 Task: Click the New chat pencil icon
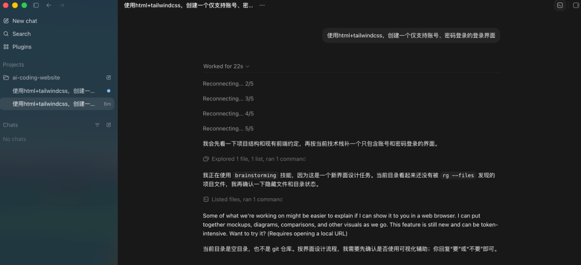[6, 21]
